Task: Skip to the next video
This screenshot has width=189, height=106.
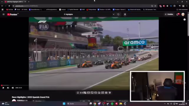Action: pyautogui.click(x=8, y=88)
